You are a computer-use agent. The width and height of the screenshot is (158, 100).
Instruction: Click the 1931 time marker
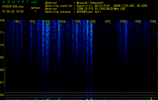pyautogui.click(x=17, y=21)
